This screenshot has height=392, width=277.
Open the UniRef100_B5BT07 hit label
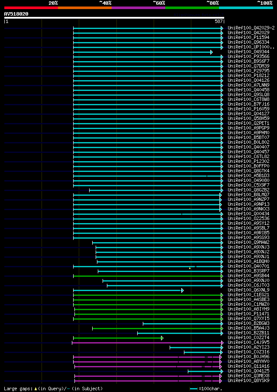click(248, 137)
